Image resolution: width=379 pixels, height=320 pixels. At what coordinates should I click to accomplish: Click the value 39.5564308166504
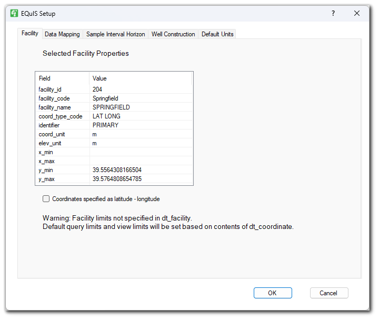click(x=141, y=170)
